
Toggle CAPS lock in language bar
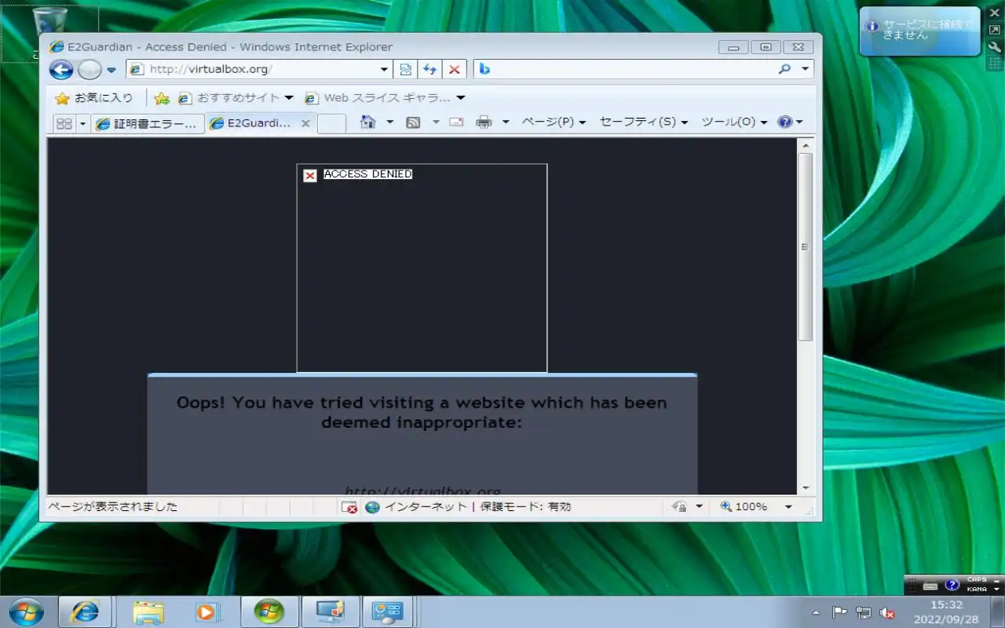click(977, 580)
